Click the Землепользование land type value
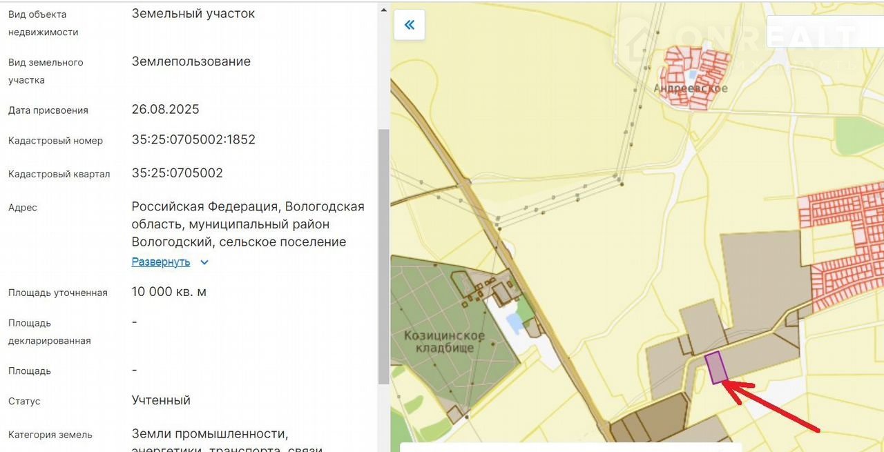Image resolution: width=884 pixels, height=452 pixels. pos(191,61)
